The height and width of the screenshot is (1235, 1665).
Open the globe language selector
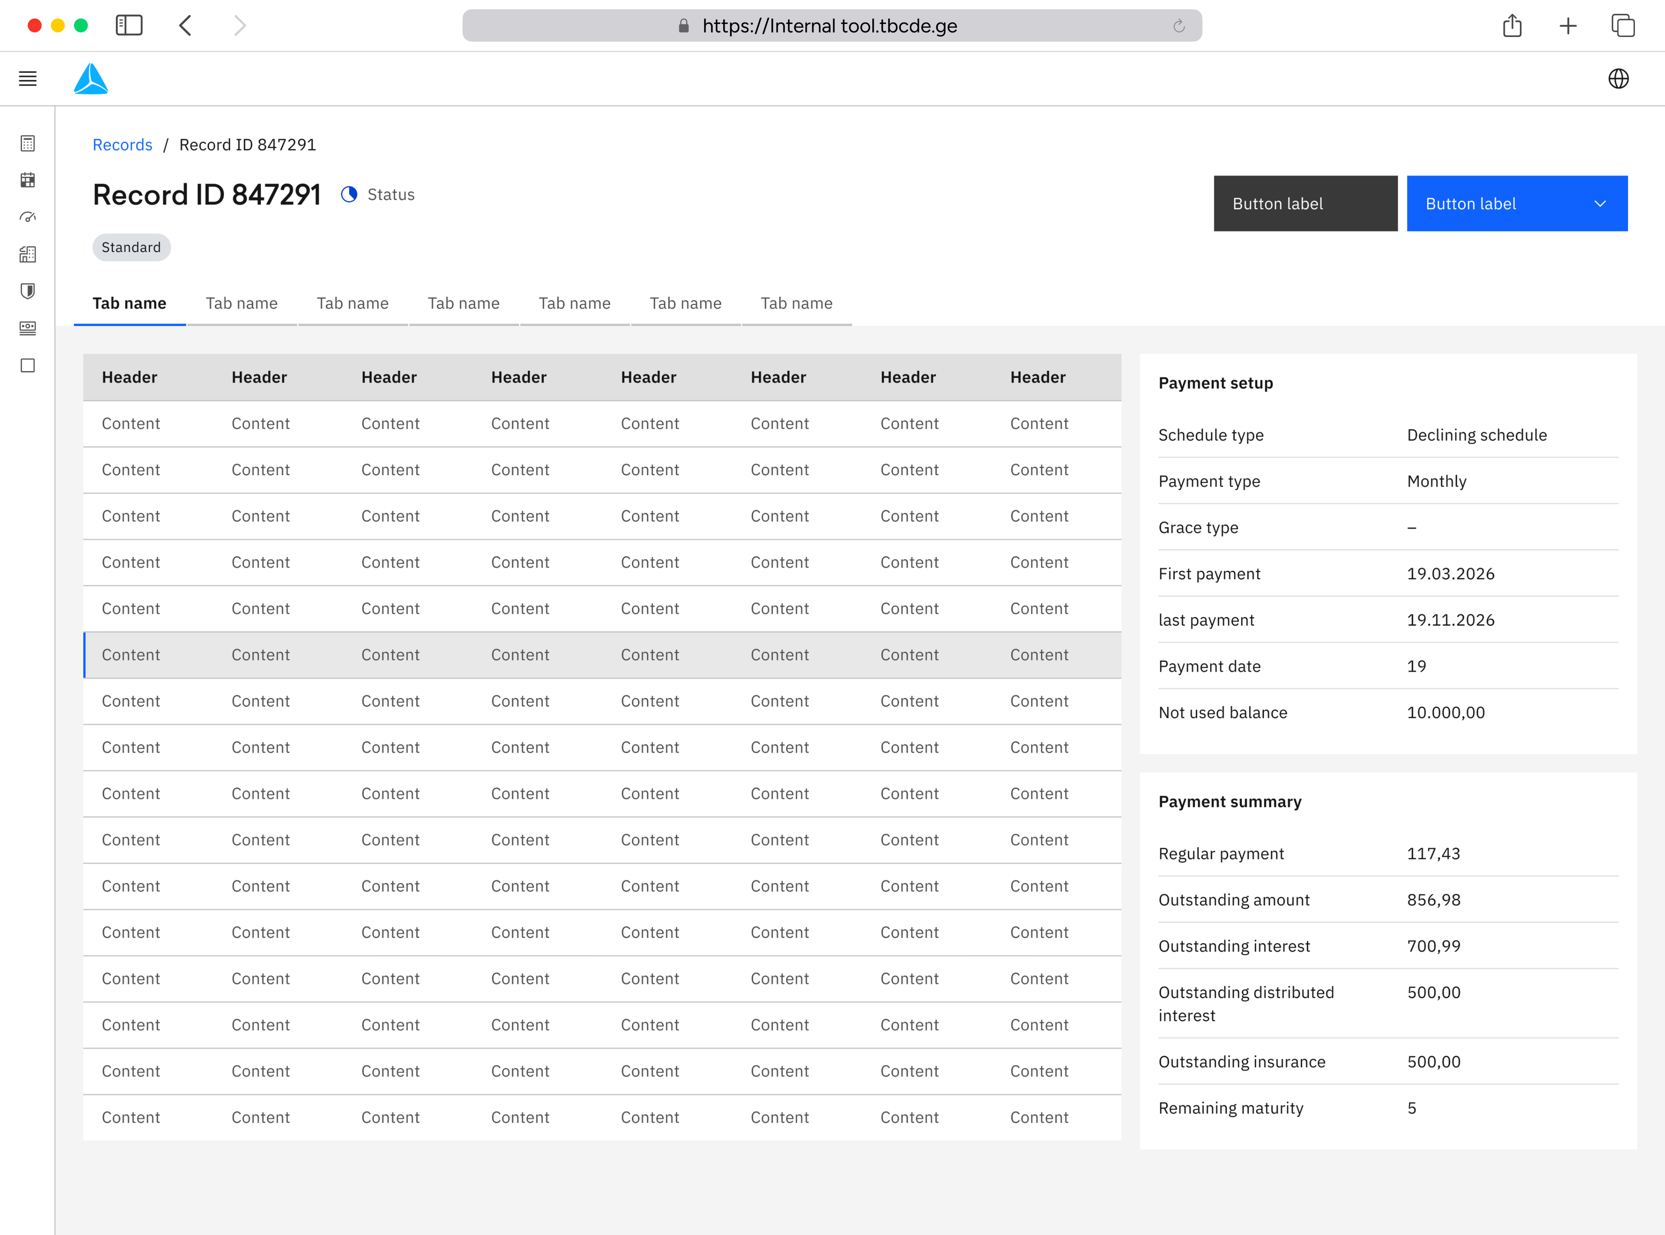coord(1618,78)
